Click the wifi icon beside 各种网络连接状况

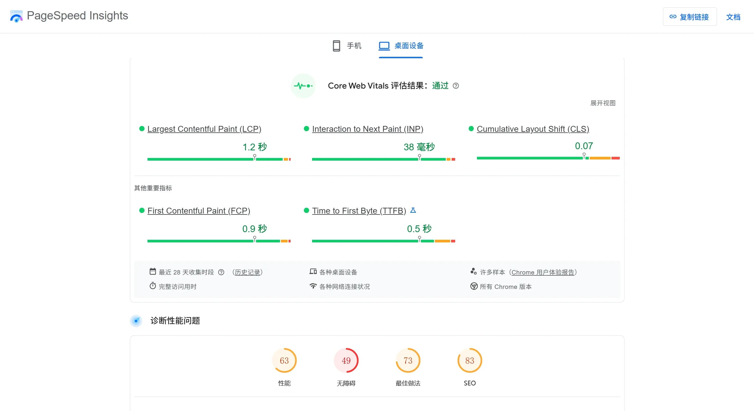[x=313, y=286]
